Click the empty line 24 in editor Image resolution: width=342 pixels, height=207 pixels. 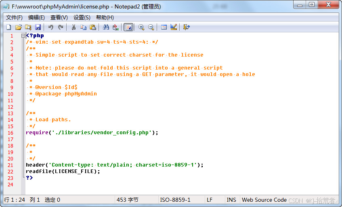182,184
